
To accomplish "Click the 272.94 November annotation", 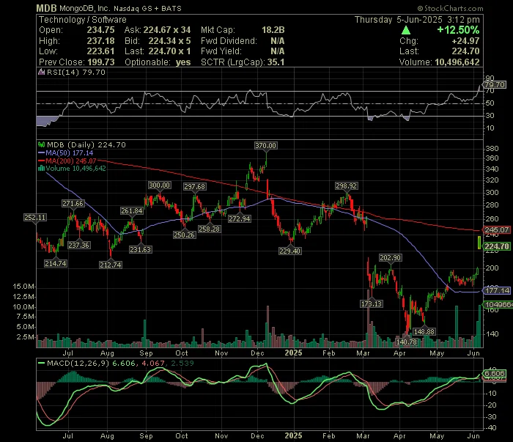I will 240,218.
